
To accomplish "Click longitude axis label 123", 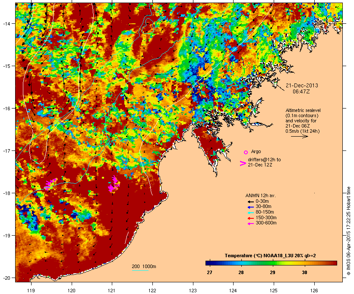I will point(193,291).
